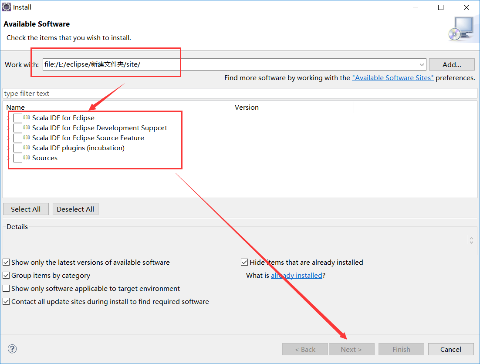Maximize the Install dialog window
Image resolution: width=480 pixels, height=364 pixels.
coord(441,7)
